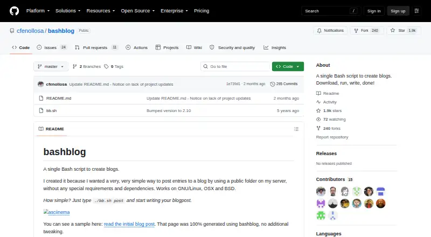Expand the Enterprise menu
Image resolution: width=431 pixels, height=237 pixels.
[x=174, y=11]
